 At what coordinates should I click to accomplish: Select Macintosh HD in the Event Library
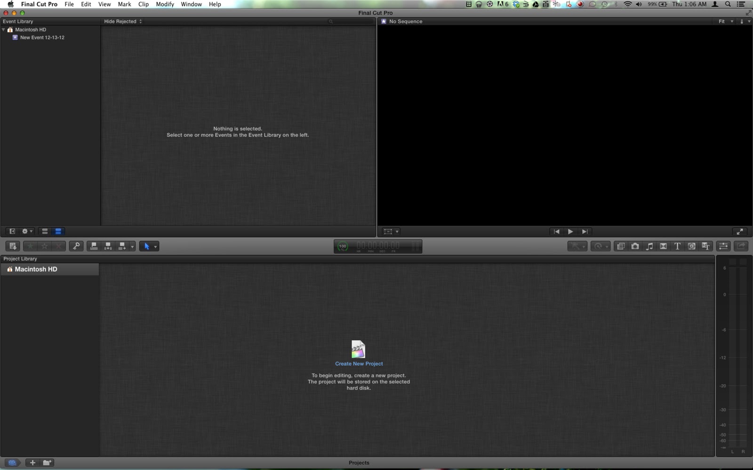pos(30,30)
